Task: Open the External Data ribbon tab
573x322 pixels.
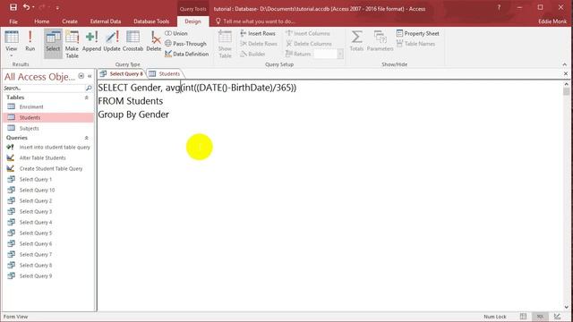Action: click(106, 21)
